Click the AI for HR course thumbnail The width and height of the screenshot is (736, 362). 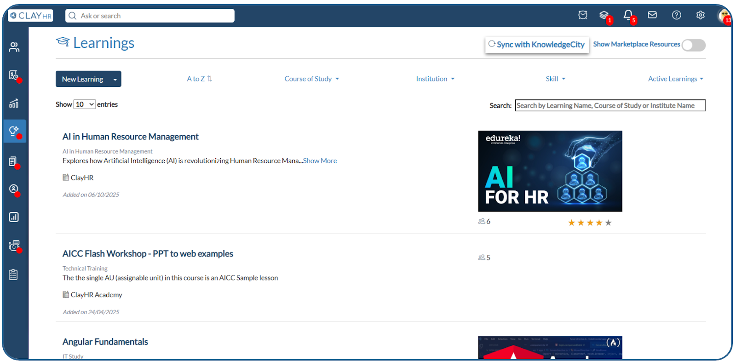(550, 171)
